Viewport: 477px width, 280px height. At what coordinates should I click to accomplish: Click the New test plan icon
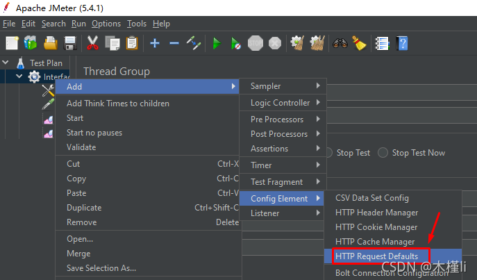click(12, 43)
